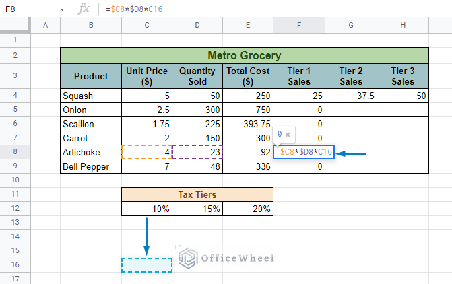
Task: Select Onion quantity cell 300
Action: point(197,110)
